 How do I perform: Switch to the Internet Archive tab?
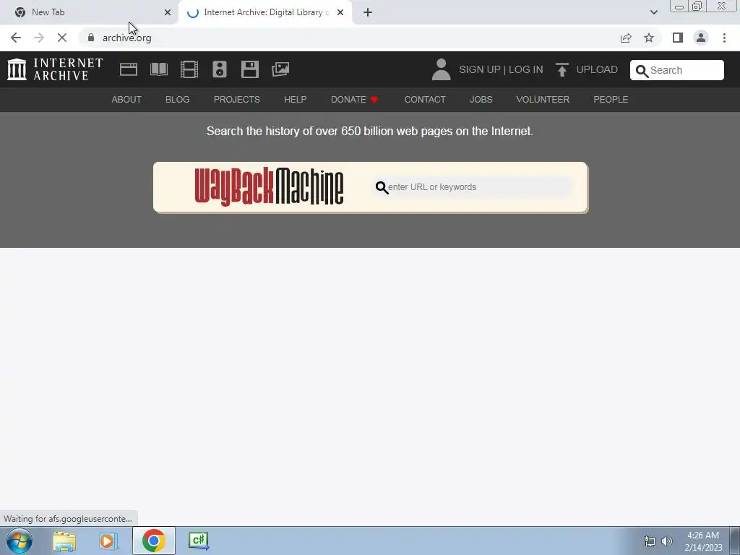click(265, 12)
